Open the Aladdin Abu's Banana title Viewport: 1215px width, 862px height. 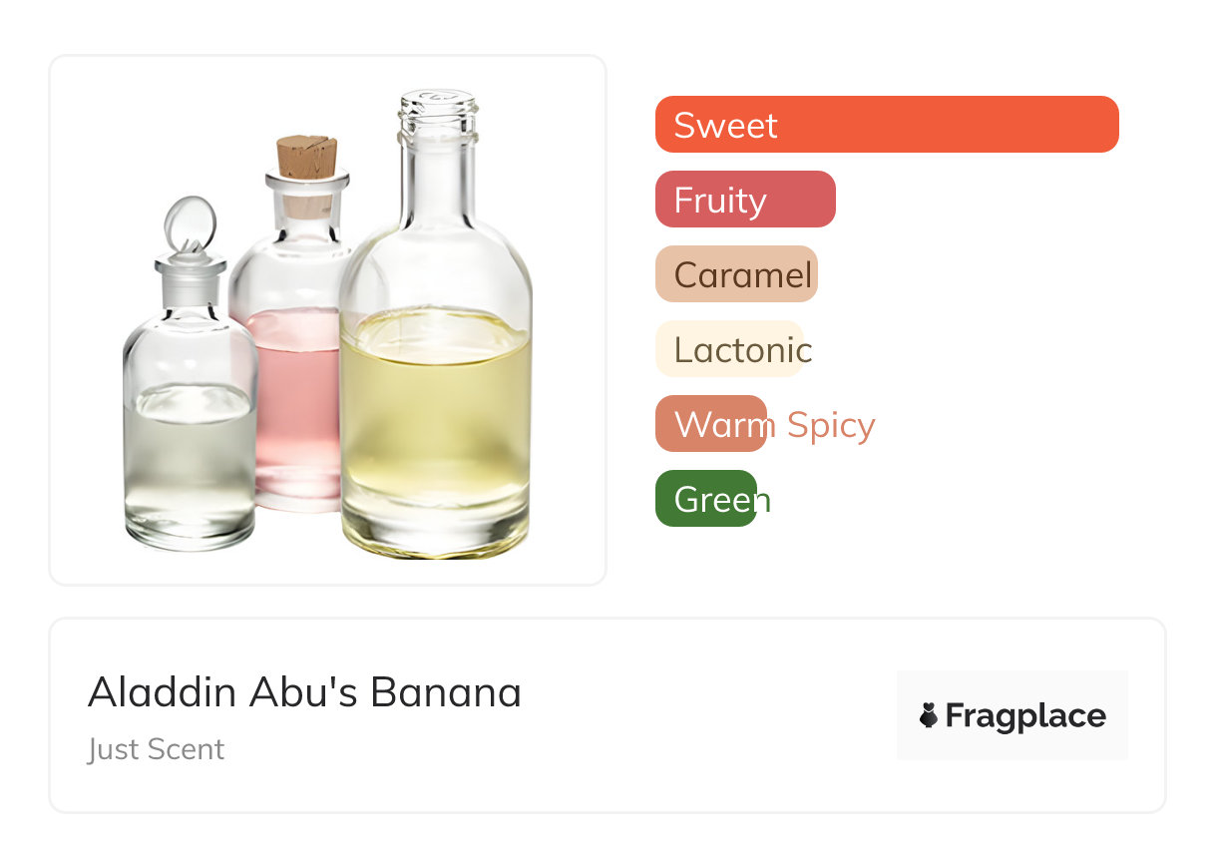[304, 692]
